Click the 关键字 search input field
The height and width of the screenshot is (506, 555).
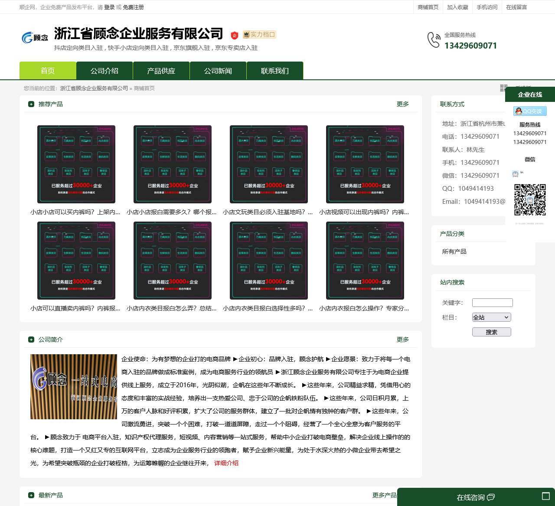coord(492,302)
